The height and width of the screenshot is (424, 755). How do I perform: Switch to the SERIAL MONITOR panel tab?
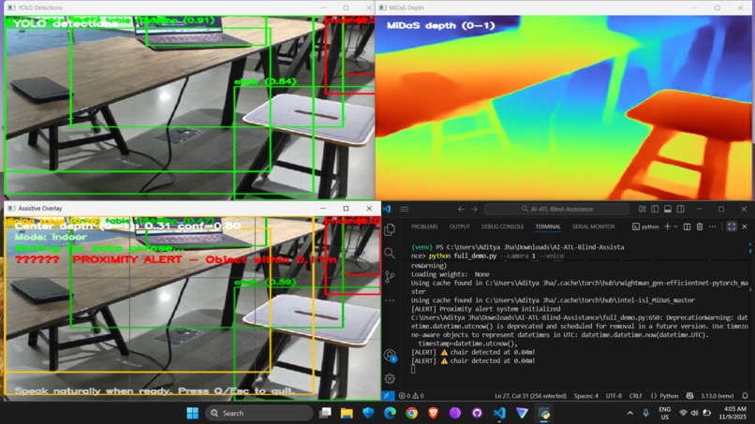[x=593, y=227]
